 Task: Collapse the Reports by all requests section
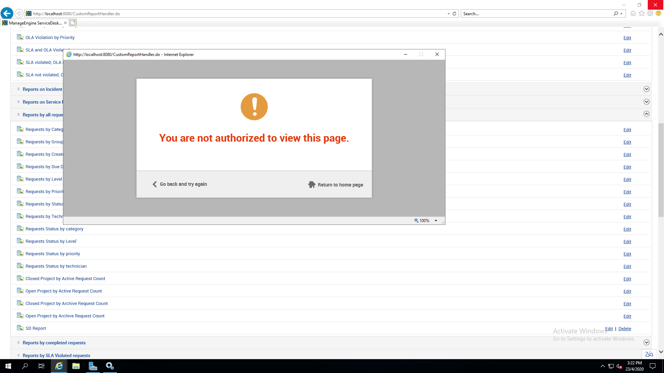[x=646, y=114]
